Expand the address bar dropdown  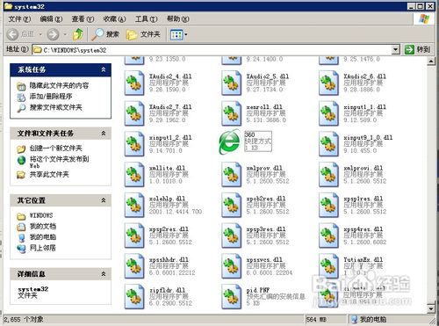point(395,50)
